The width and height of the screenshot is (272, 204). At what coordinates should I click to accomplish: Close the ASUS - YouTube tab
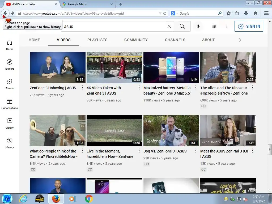point(56,4)
